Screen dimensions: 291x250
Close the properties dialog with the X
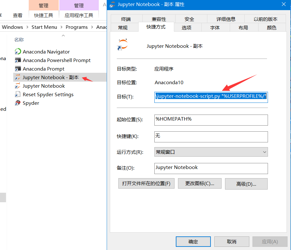(x=283, y=4)
